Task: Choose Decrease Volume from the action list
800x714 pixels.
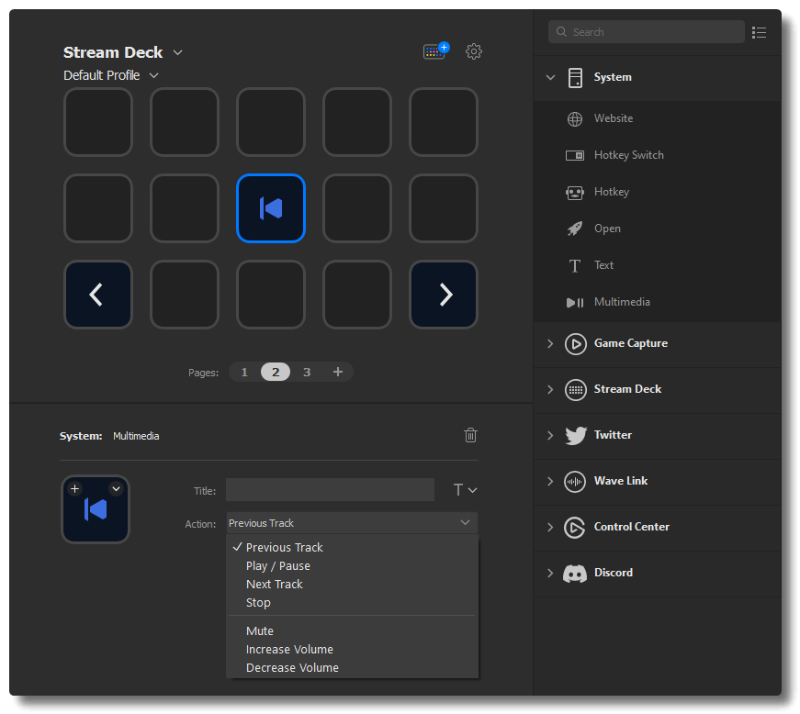Action: 352,667
